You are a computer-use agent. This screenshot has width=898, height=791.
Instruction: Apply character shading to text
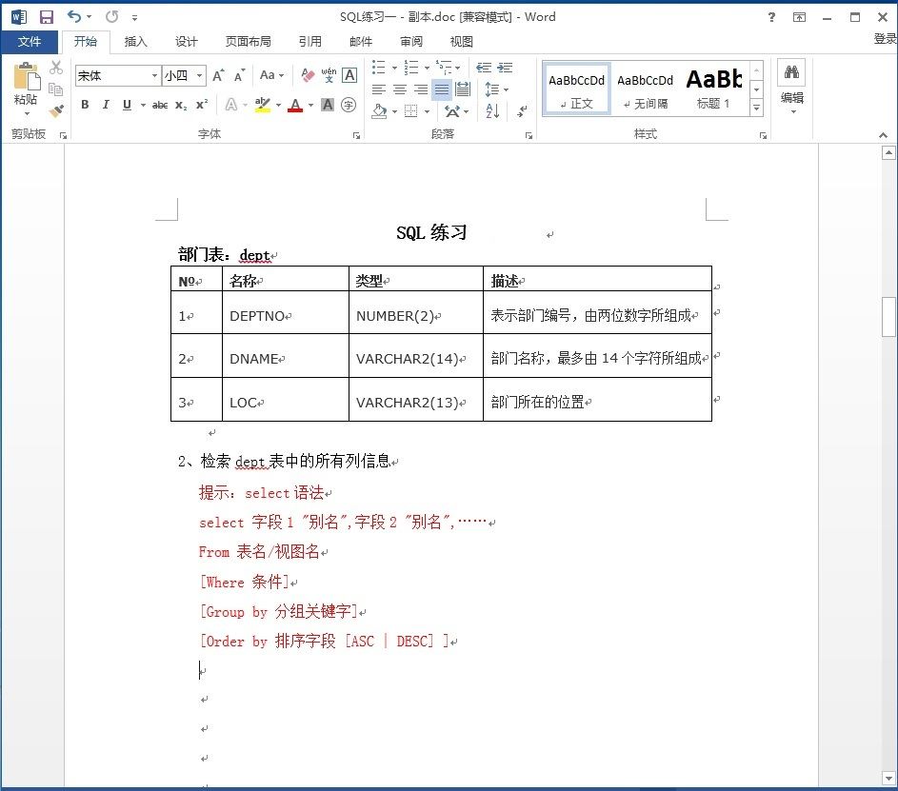tap(328, 105)
